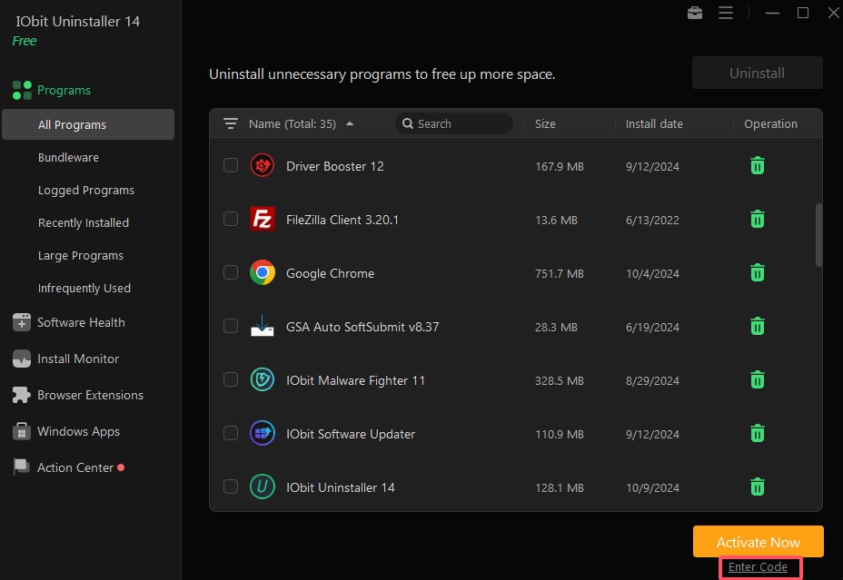Open Infrequently Used programs

[x=84, y=289]
